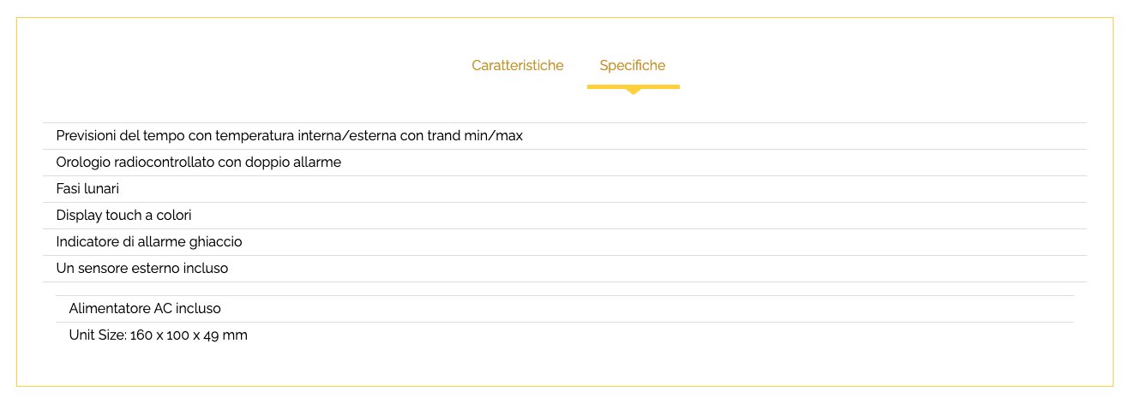The width and height of the screenshot is (1141, 403).
Task: Click the "Un sensore esterno incluso" row
Action: (x=141, y=269)
